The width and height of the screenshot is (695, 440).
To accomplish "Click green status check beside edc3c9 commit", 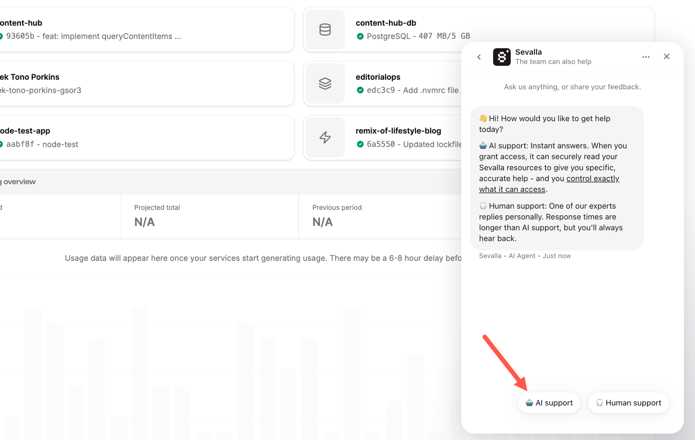I will [x=360, y=90].
